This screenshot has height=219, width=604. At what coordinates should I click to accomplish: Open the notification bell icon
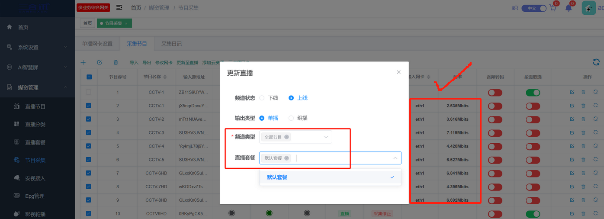click(x=569, y=8)
